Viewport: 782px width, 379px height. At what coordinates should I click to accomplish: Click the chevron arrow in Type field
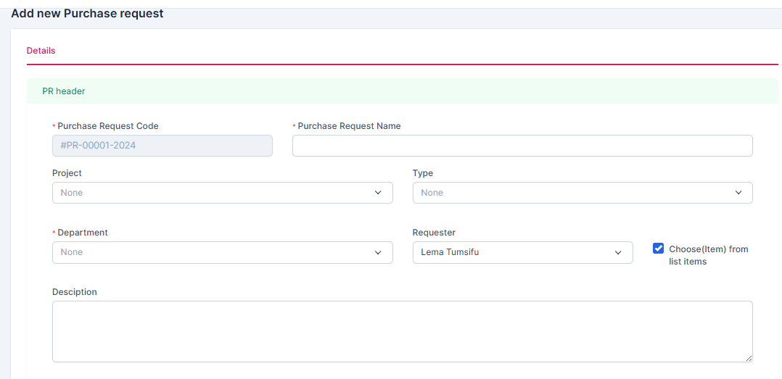click(x=738, y=193)
